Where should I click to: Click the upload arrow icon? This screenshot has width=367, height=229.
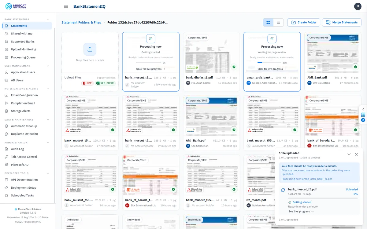point(90,49)
